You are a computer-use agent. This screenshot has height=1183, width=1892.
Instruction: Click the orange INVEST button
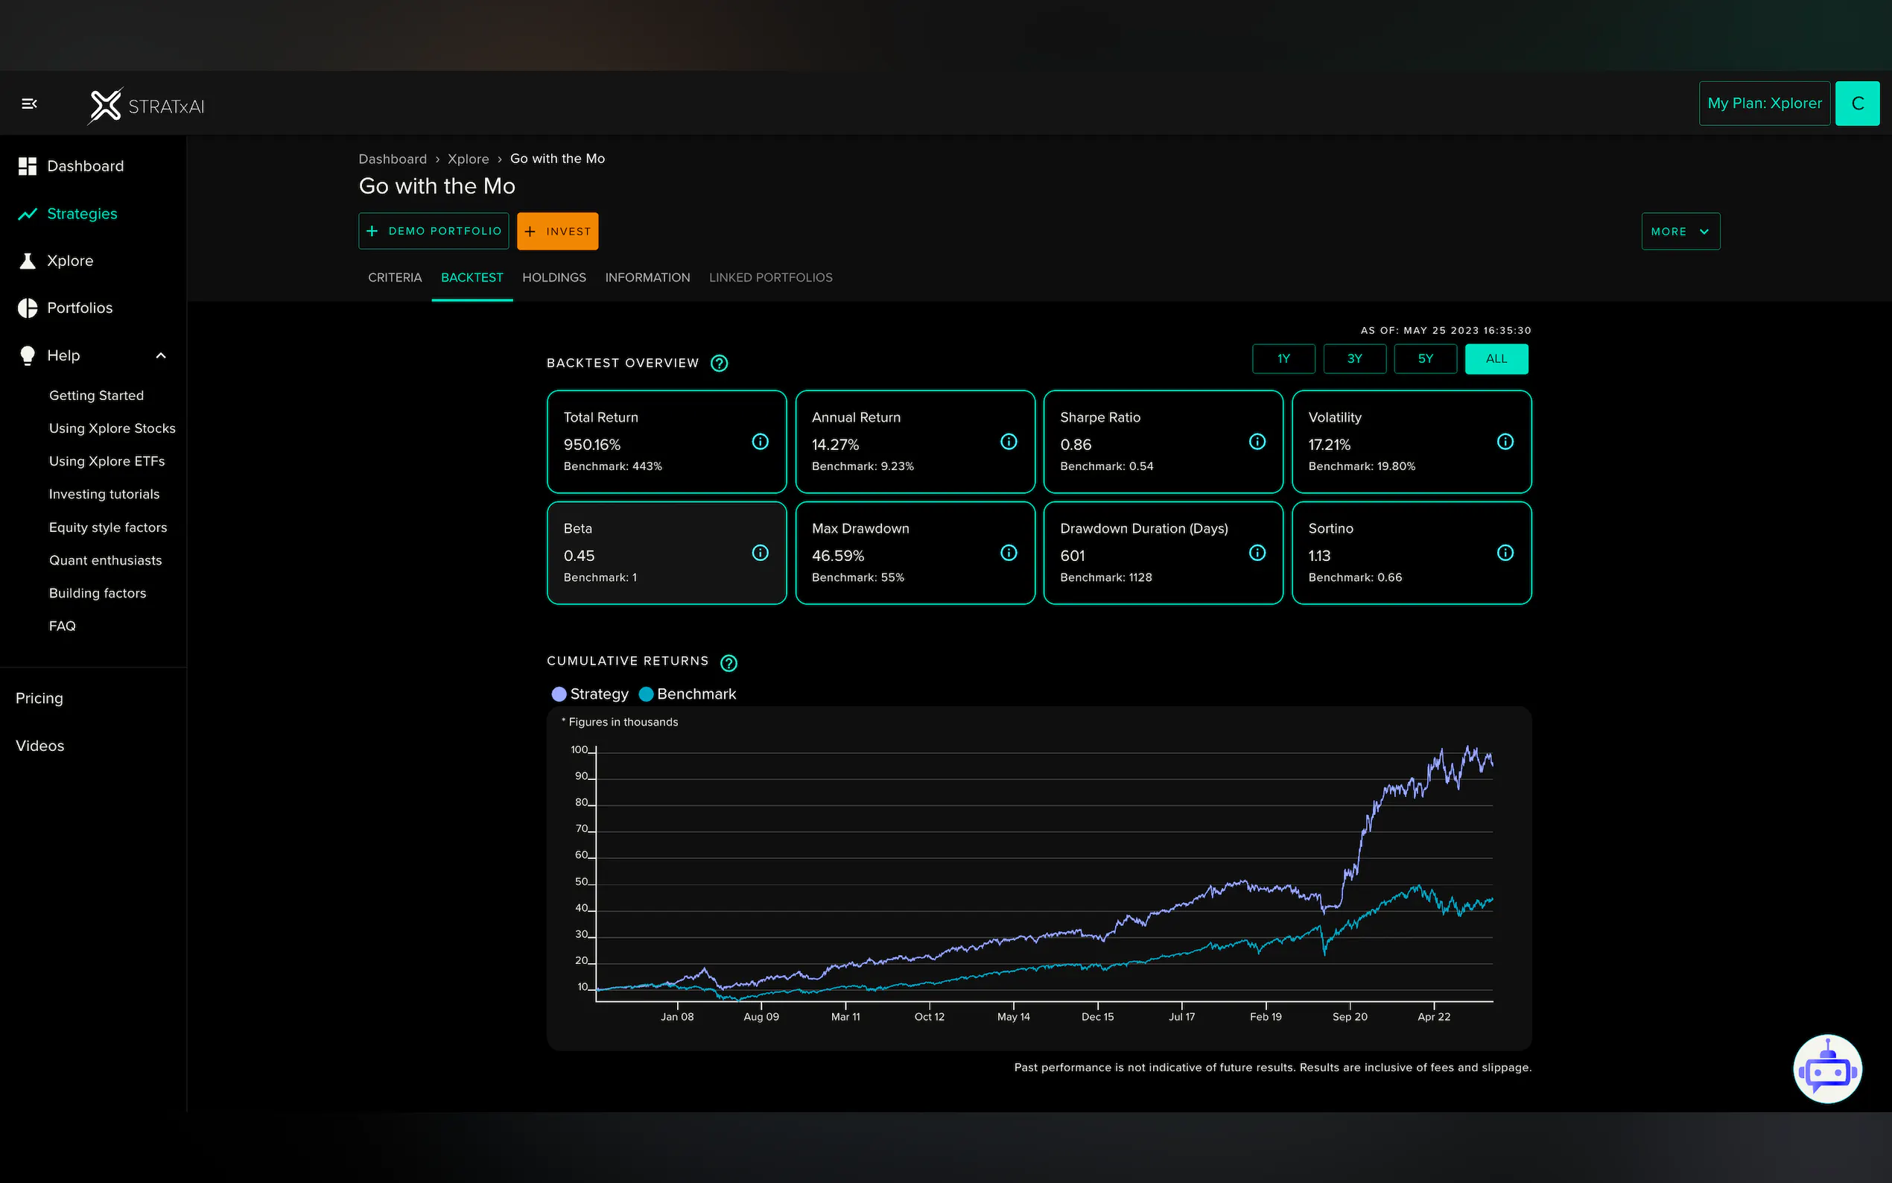pyautogui.click(x=557, y=232)
